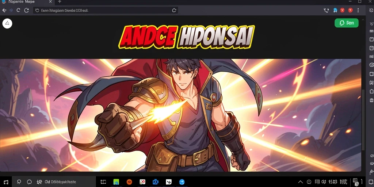Launch the blue camera app in the taskbar
The width and height of the screenshot is (374, 187).
click(x=155, y=182)
